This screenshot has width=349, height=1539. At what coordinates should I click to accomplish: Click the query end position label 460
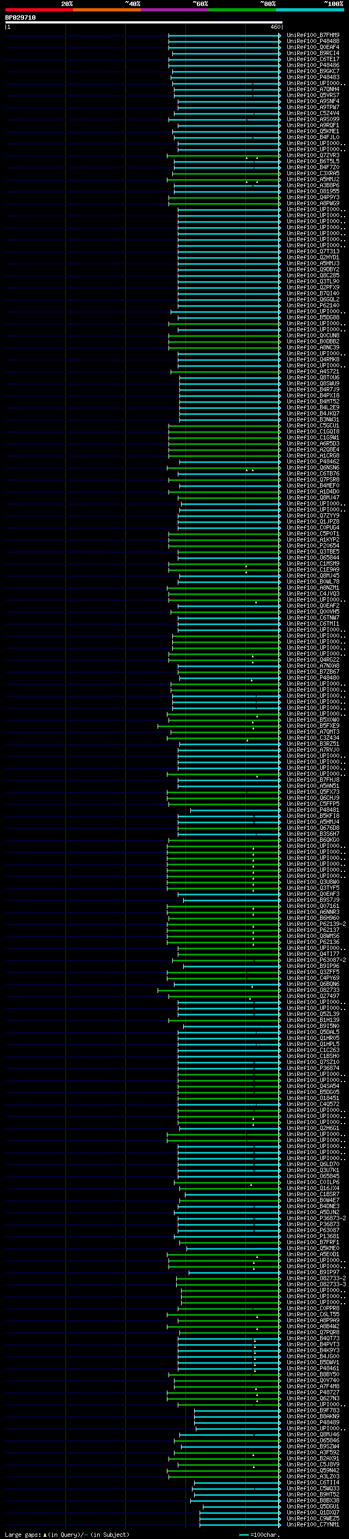pyautogui.click(x=275, y=27)
